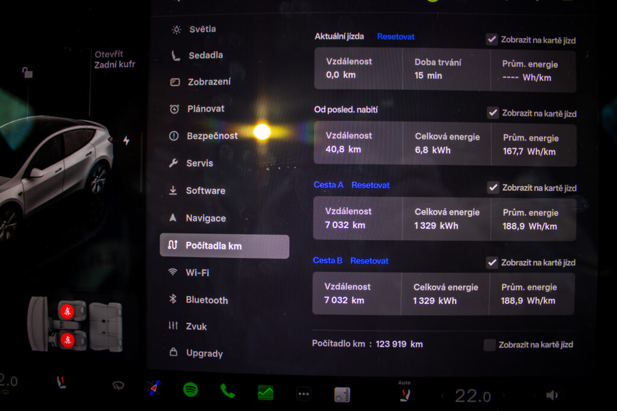Tap the volume speaker icon
The width and height of the screenshot is (617, 411).
pos(551,395)
